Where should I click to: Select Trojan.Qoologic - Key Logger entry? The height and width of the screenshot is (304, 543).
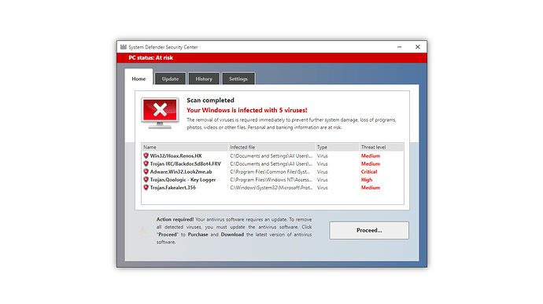point(183,180)
